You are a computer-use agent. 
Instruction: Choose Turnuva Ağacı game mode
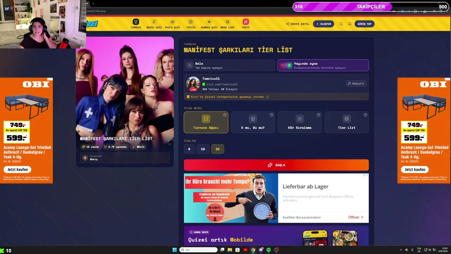pyautogui.click(x=206, y=122)
